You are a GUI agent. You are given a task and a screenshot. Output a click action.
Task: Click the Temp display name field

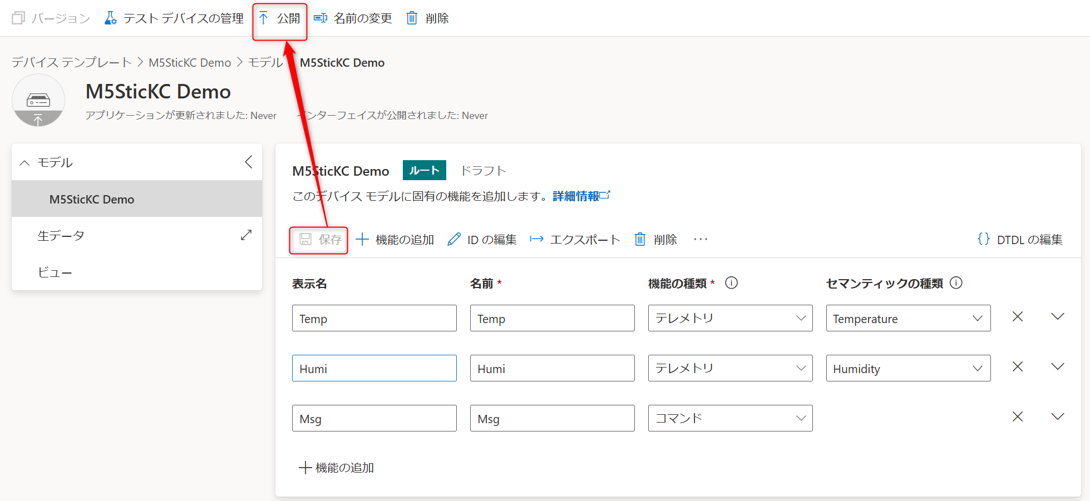coord(374,318)
